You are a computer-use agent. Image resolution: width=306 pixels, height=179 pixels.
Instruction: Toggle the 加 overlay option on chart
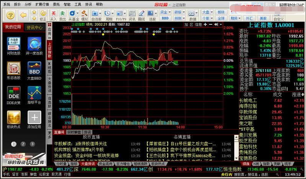click(186, 24)
